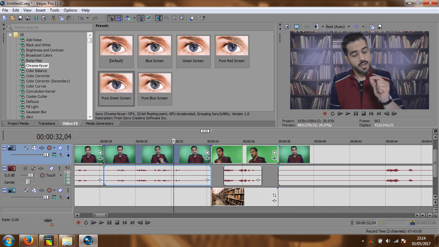439x247 pixels.
Task: Collapse the All plug-ins tree node
Action: click(x=11, y=35)
